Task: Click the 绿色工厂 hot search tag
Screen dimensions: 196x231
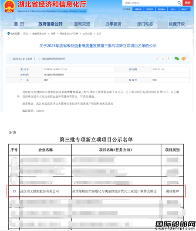Action: click(x=185, y=9)
